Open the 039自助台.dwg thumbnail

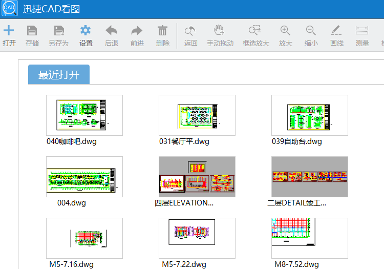tap(310, 115)
